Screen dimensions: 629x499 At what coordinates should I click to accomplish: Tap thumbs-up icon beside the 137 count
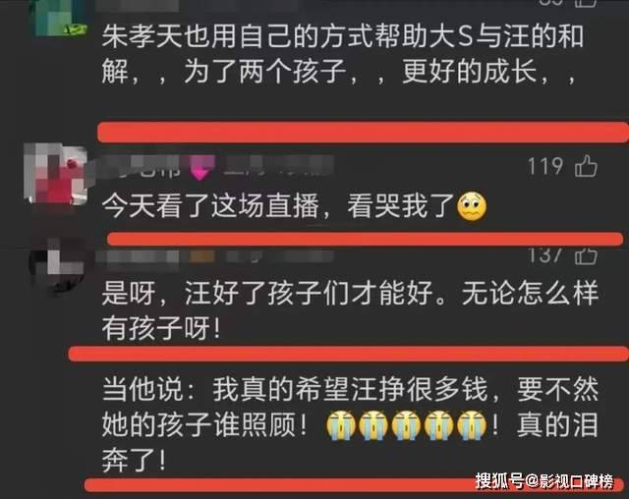click(x=586, y=255)
